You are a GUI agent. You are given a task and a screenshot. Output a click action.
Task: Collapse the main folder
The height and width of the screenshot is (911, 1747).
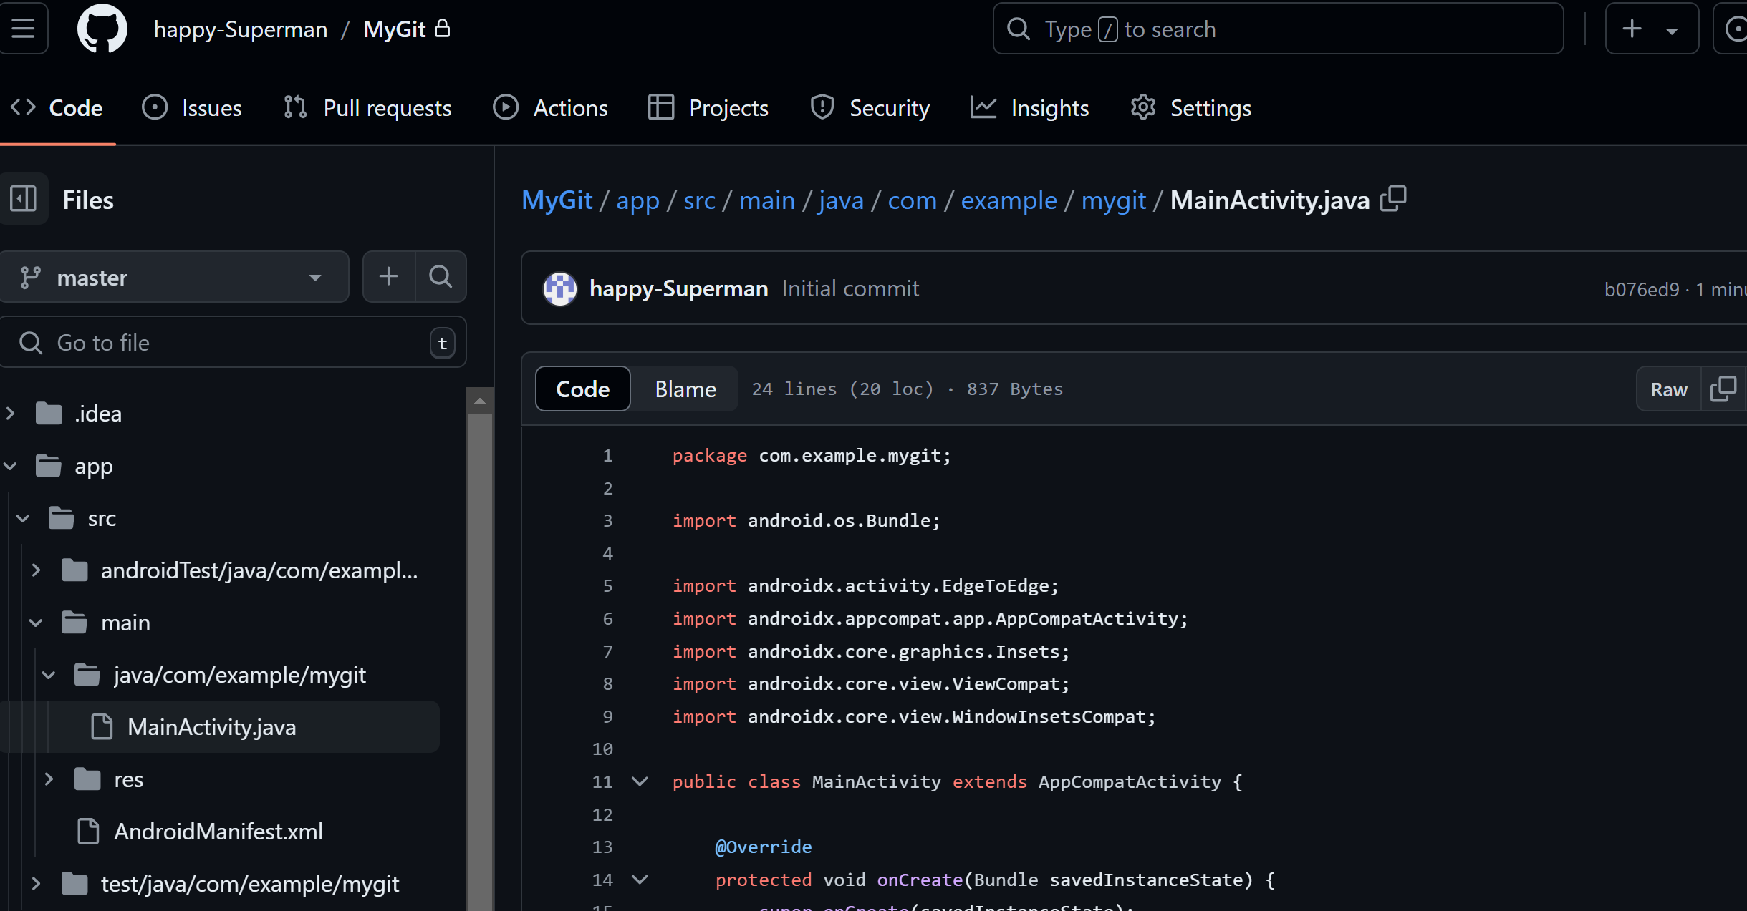click(x=36, y=623)
